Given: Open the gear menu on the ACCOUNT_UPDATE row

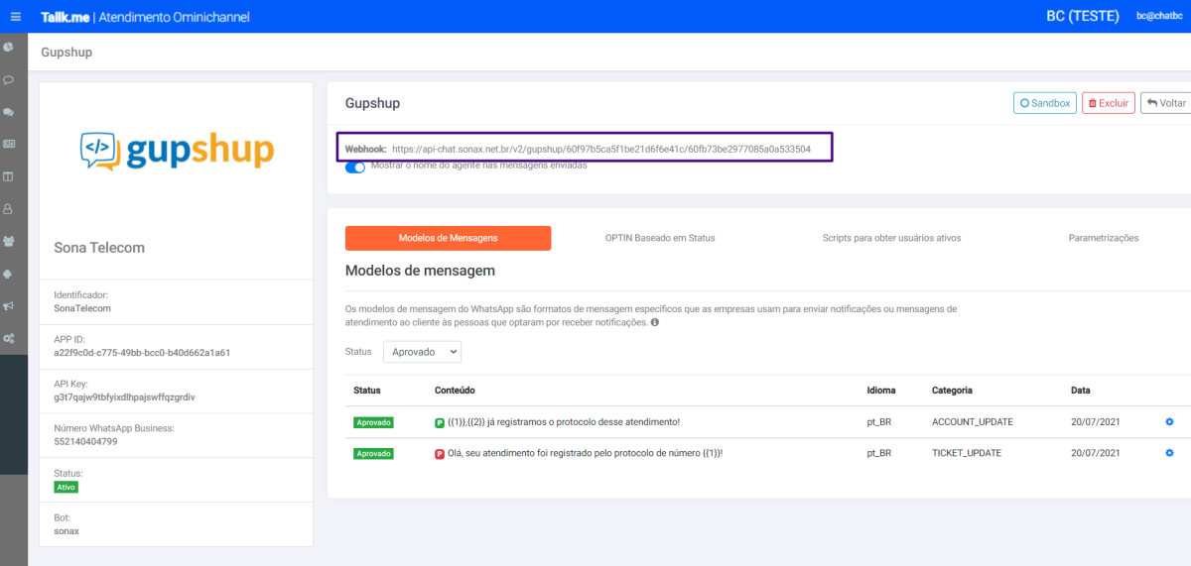Looking at the screenshot, I should coord(1169,421).
